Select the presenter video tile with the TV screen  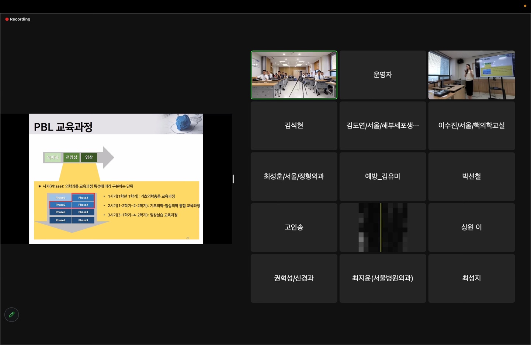click(x=471, y=75)
